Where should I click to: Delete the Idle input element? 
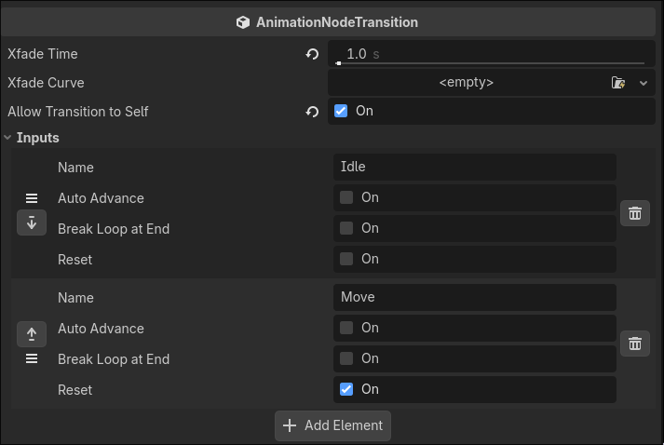(x=635, y=213)
